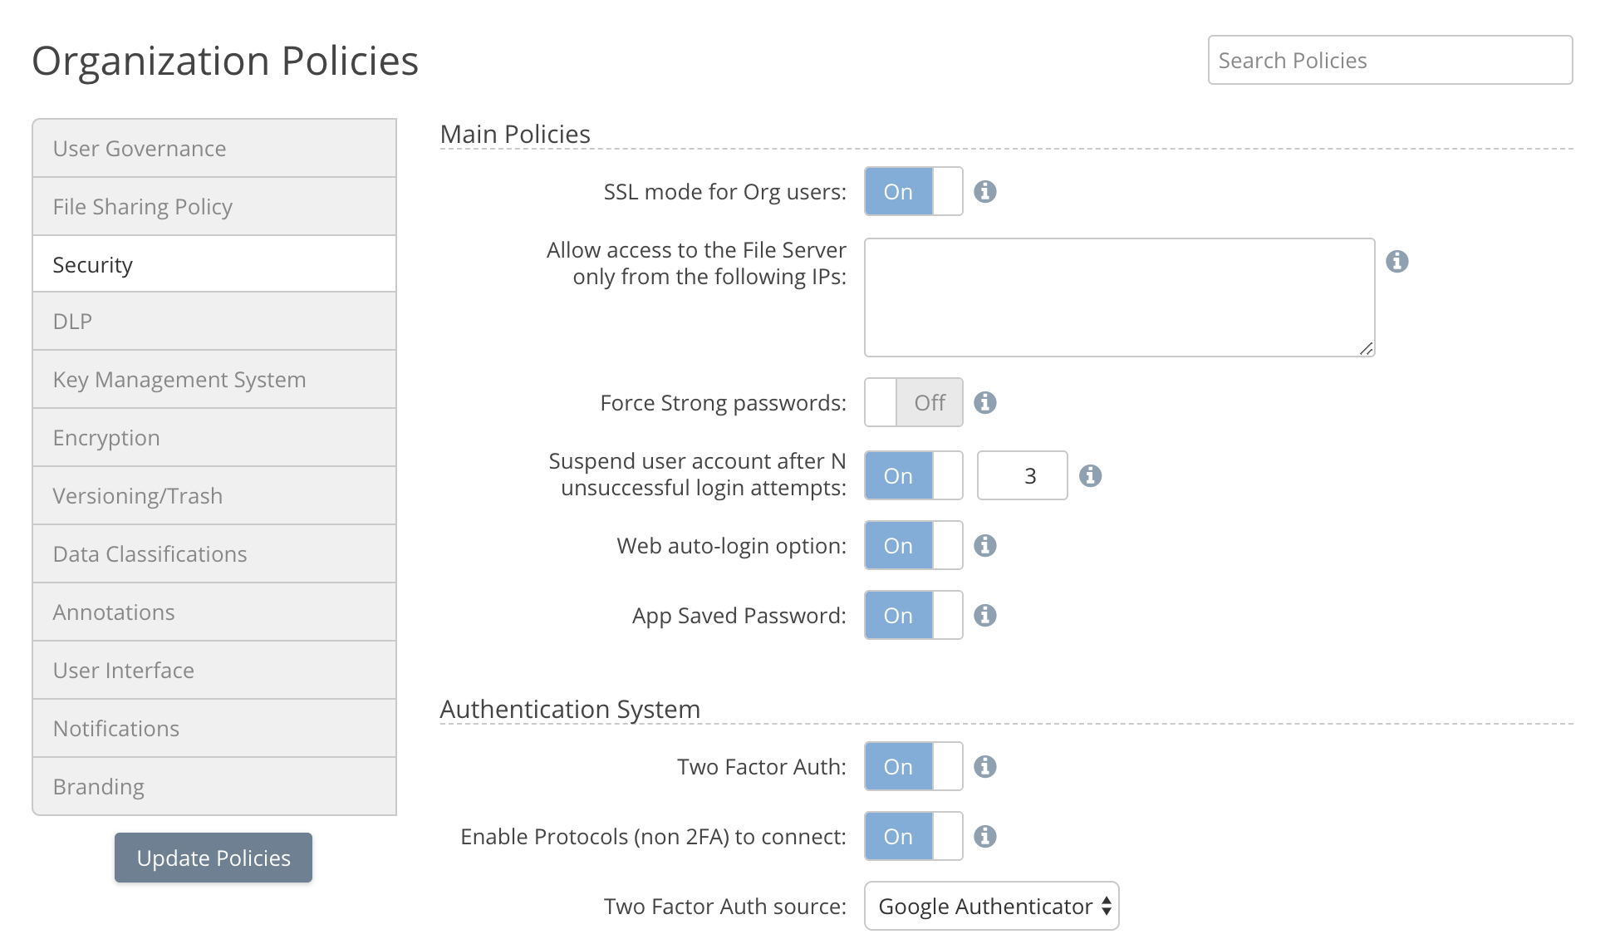1610x944 pixels.
Task: Toggle off Two Factor Auth
Action: click(x=911, y=767)
